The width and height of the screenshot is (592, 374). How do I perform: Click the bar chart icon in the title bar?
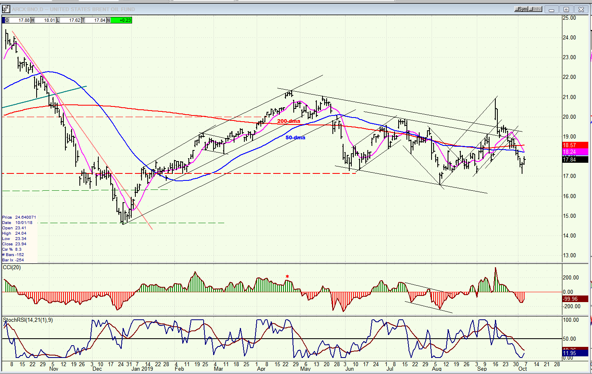(x=6, y=9)
